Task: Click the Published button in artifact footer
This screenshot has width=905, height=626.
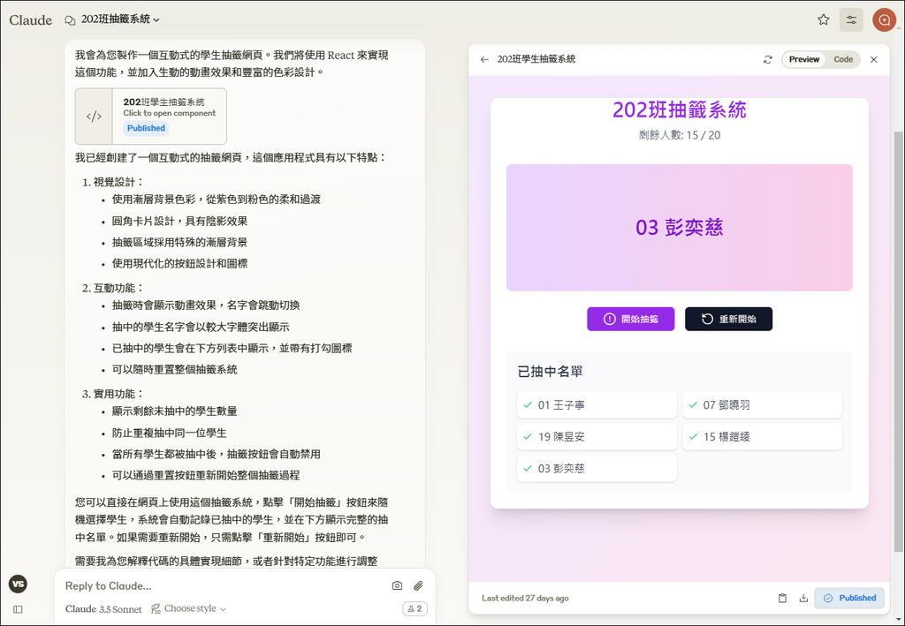Action: (849, 599)
